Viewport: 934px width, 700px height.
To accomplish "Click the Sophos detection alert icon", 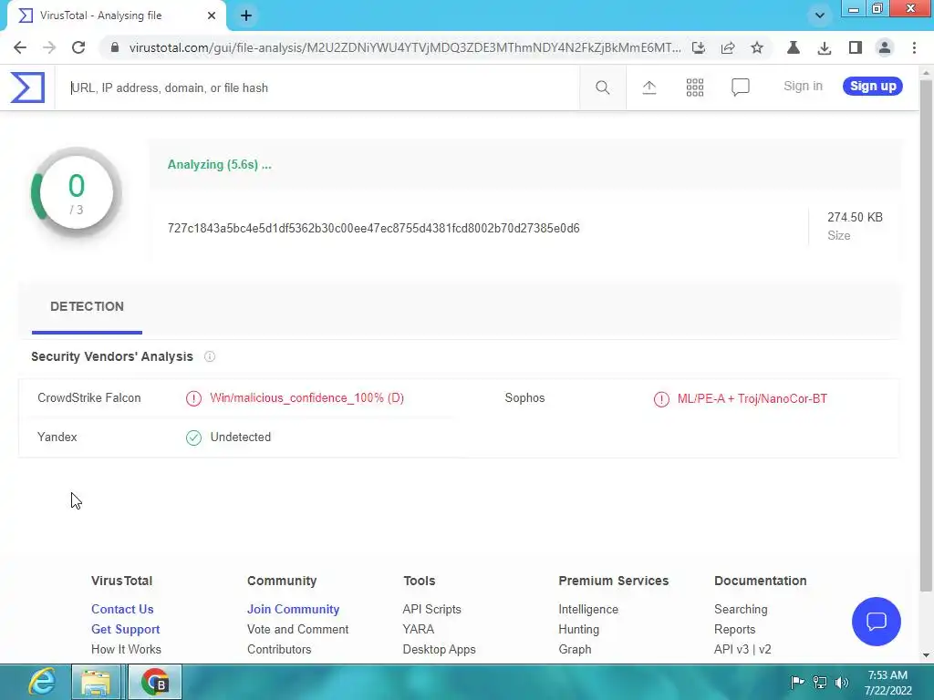I will pyautogui.click(x=661, y=399).
